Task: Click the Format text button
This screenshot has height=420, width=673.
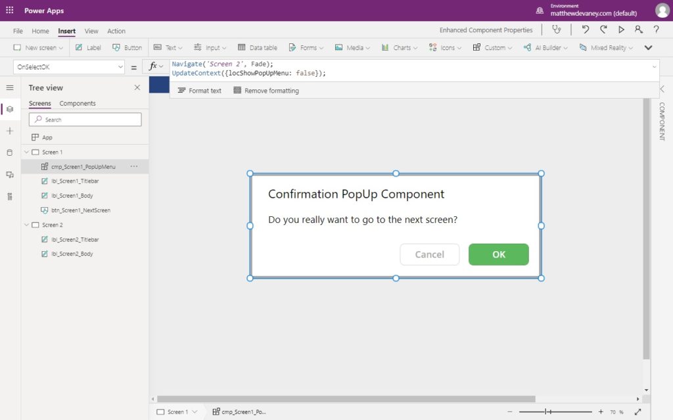Action: coord(200,91)
